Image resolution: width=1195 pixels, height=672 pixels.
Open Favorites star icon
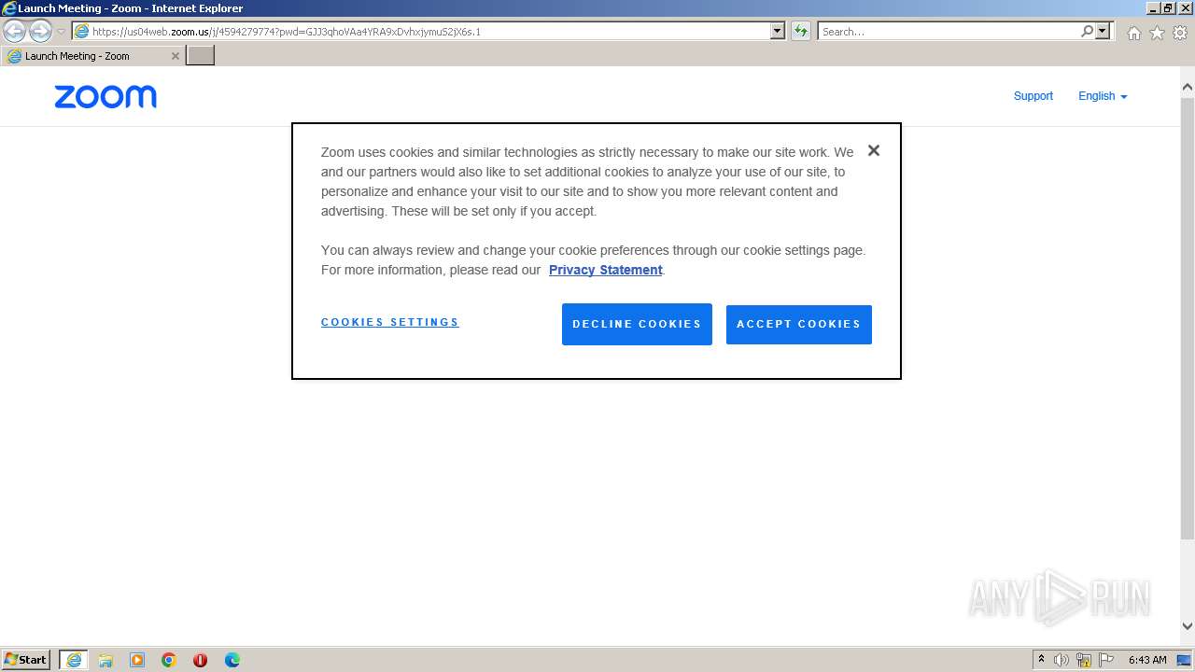(x=1157, y=33)
